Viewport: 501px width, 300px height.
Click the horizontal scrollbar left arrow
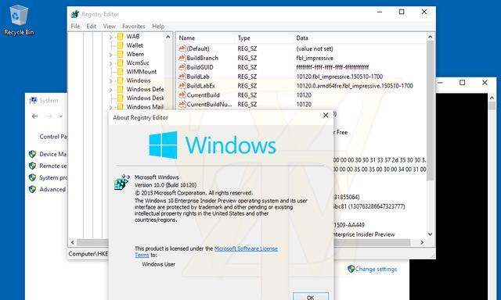(x=73, y=242)
